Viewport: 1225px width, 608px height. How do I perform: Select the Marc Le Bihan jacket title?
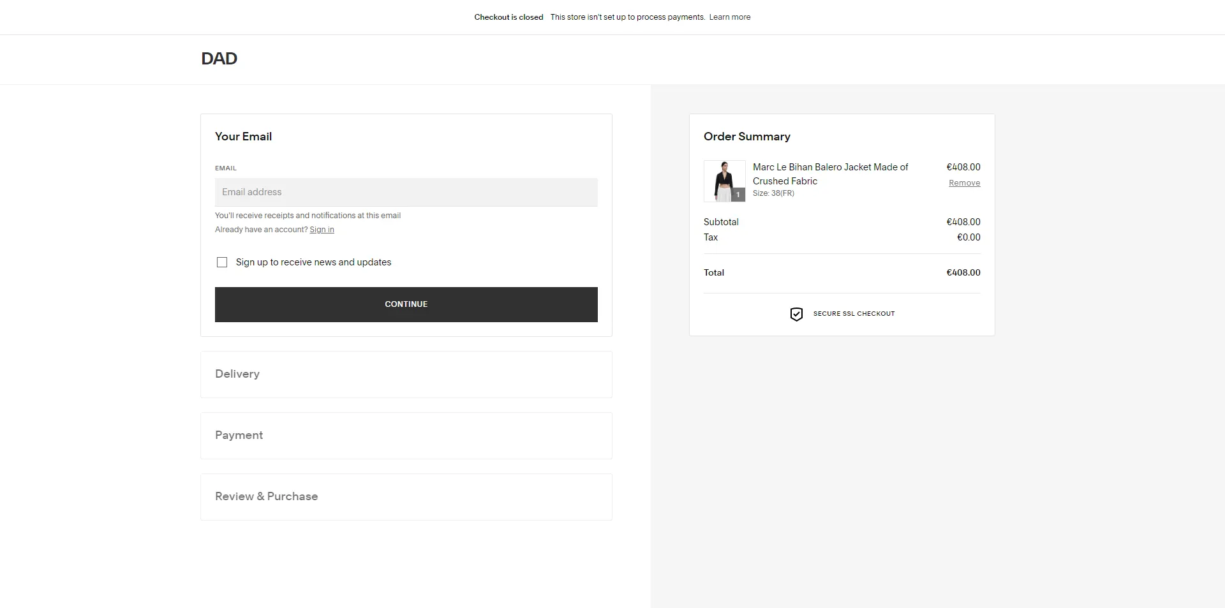click(x=830, y=174)
